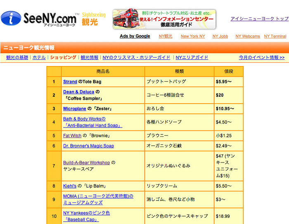Open the 観光情報 menu item

coord(90,57)
